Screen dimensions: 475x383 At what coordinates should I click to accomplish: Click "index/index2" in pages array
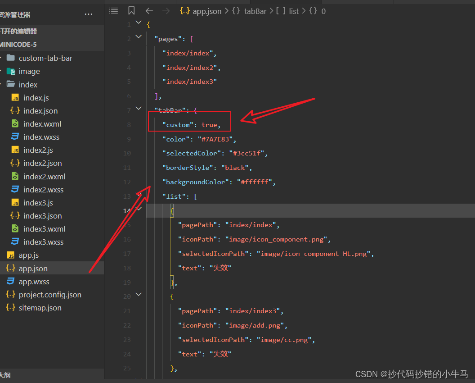[x=190, y=68]
